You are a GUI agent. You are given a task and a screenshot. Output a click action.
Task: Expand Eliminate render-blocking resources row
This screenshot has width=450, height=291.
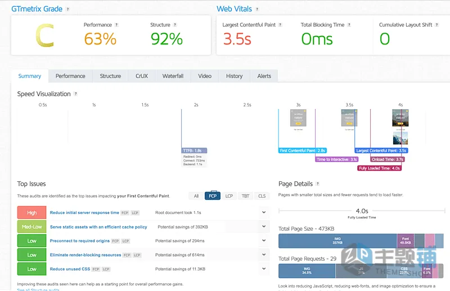pos(264,254)
